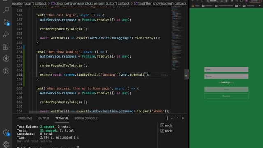Select the TERMINAL tab

pos(62,118)
